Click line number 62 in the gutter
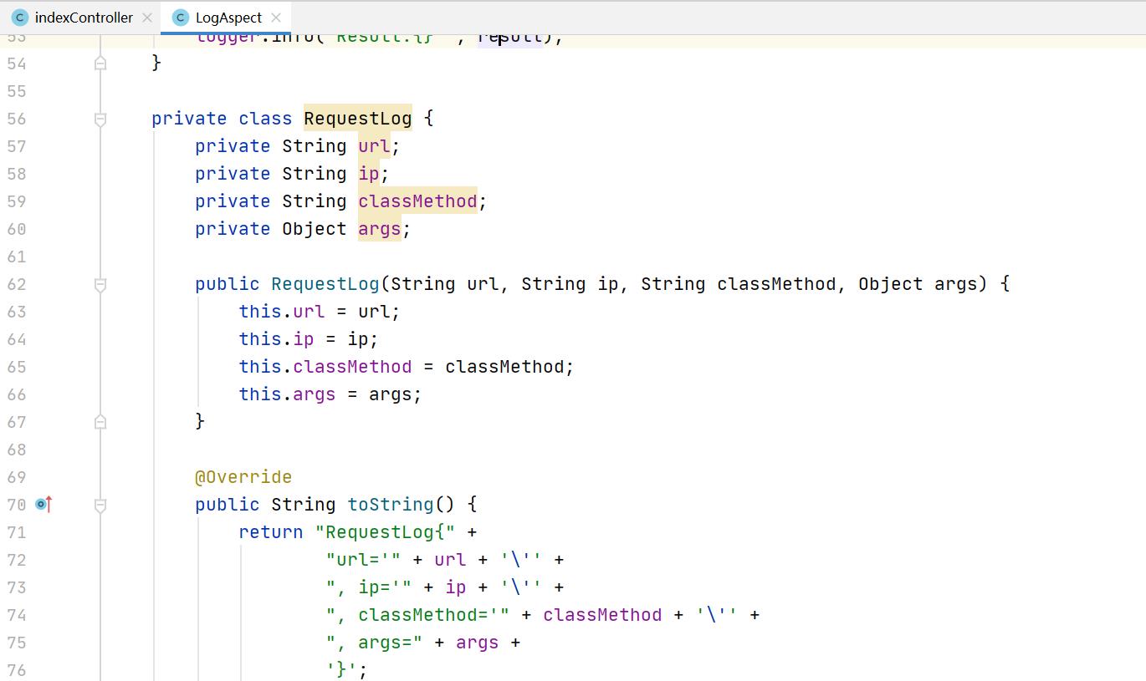Image resolution: width=1146 pixels, height=681 pixels. tap(17, 284)
